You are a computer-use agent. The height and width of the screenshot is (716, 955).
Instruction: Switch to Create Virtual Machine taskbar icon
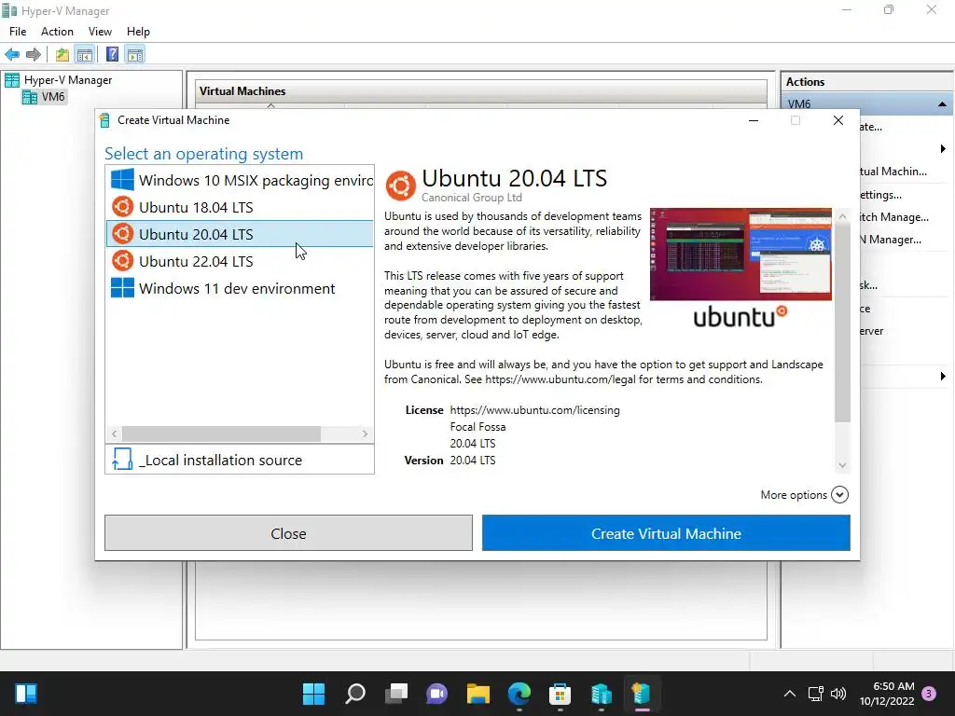642,694
